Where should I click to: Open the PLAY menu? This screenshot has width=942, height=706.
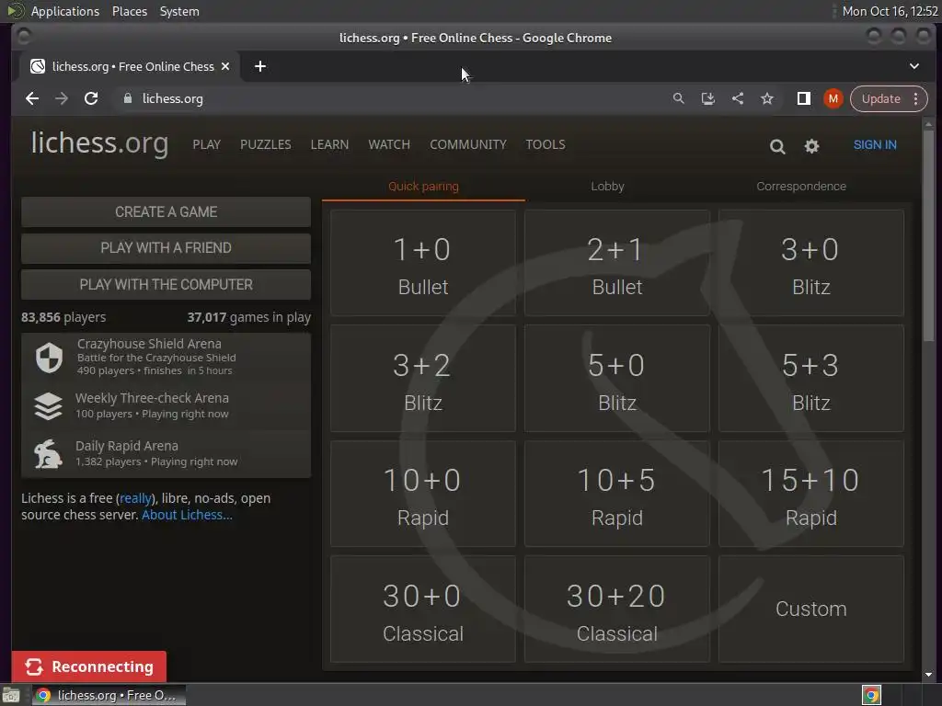(207, 144)
